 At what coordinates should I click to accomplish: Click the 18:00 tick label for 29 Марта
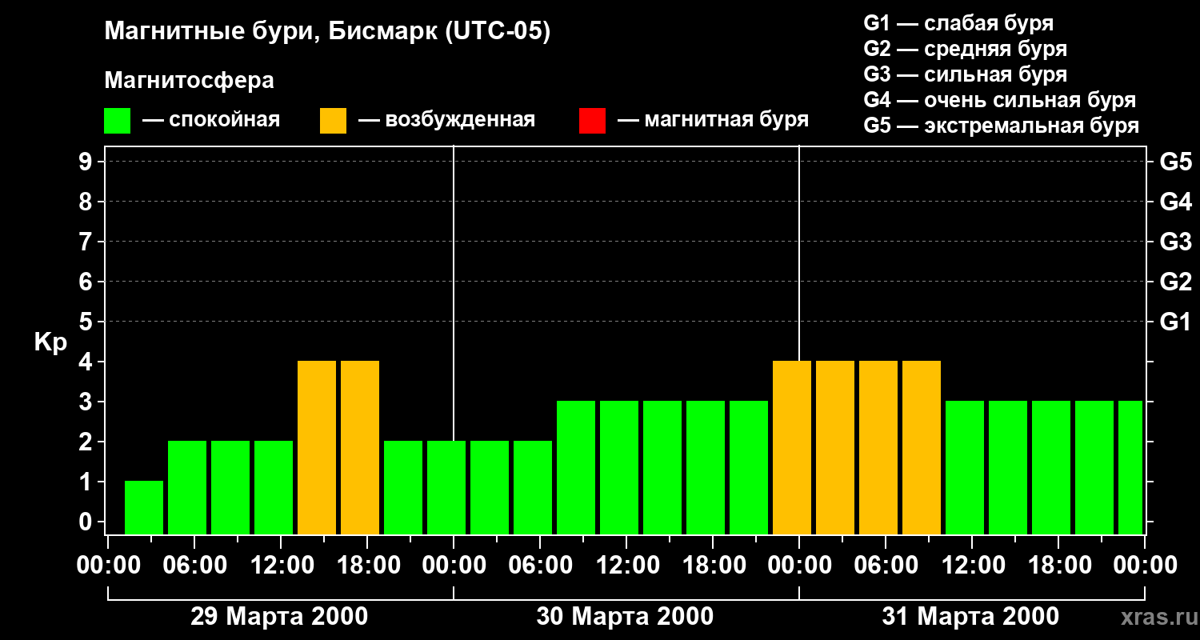367,566
